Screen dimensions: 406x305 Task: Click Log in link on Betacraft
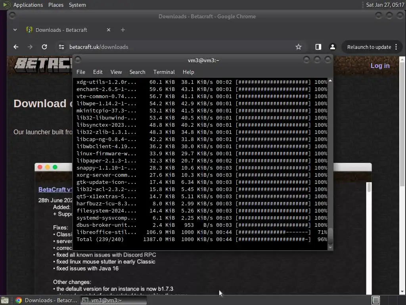click(380, 66)
